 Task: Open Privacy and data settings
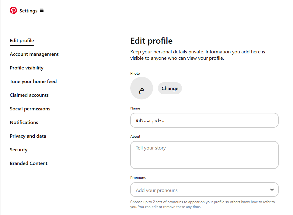click(28, 136)
